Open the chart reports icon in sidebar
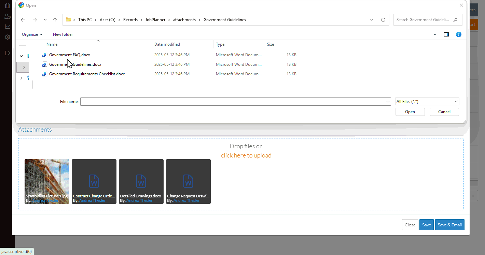485x255 pixels. coord(8,27)
